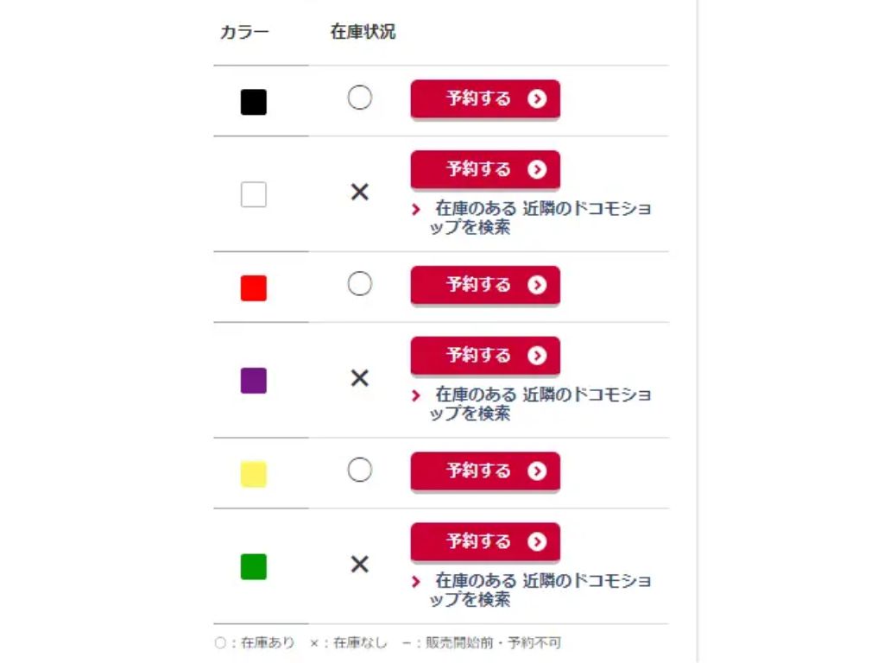This screenshot has width=884, height=663.
Task: Reserve the white model with 予約する
Action: [x=485, y=170]
